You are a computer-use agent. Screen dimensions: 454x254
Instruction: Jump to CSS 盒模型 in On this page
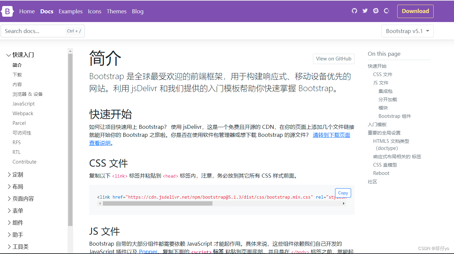385,165
